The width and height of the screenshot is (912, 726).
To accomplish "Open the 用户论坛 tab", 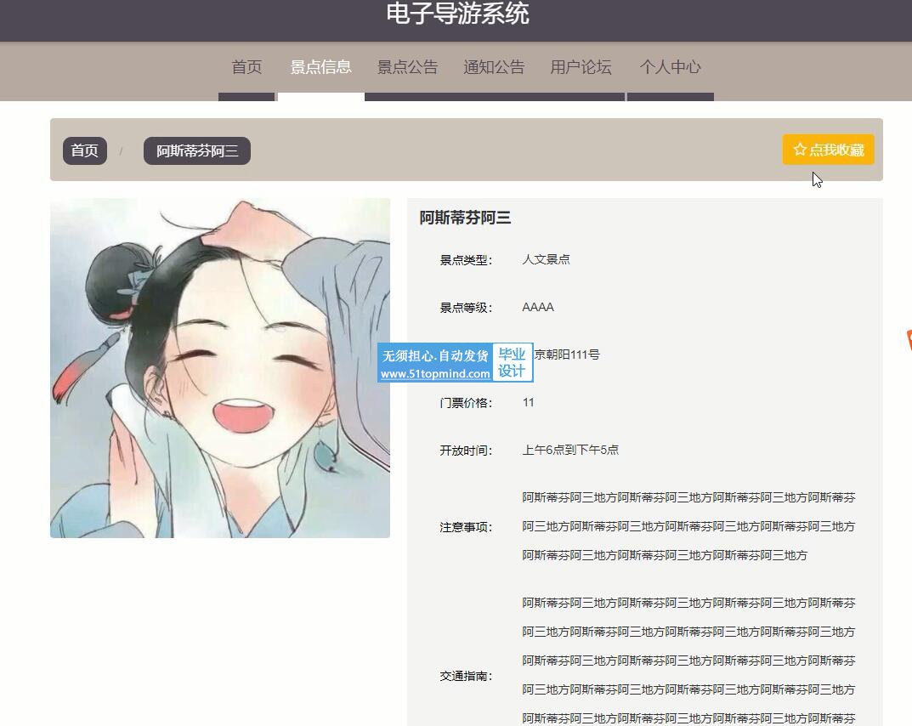I will click(x=581, y=67).
